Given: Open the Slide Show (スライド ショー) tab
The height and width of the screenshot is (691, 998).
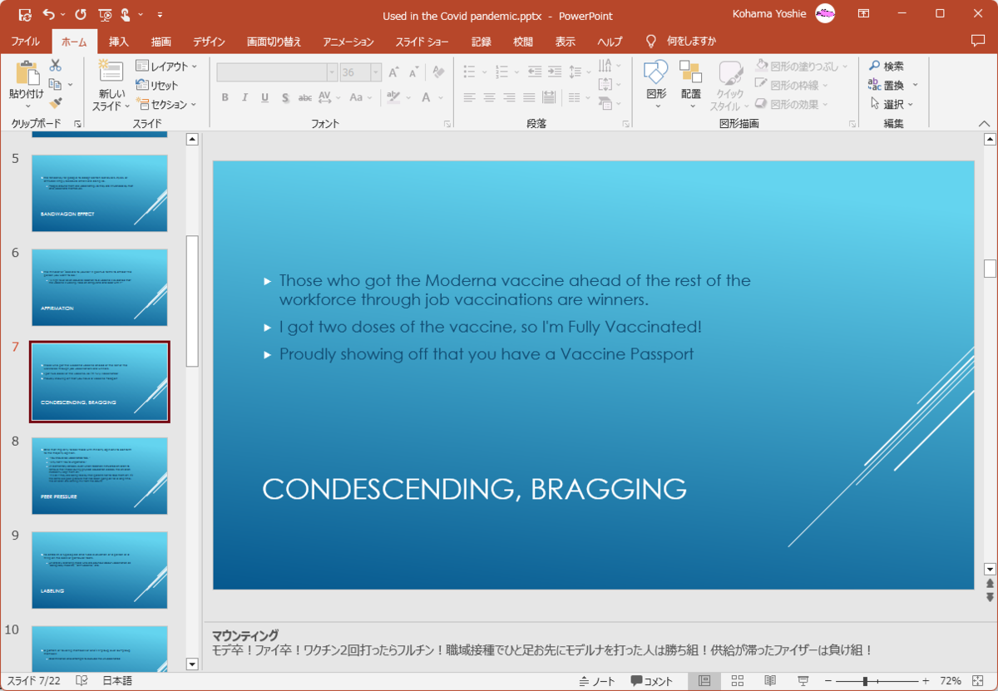Looking at the screenshot, I should [422, 42].
